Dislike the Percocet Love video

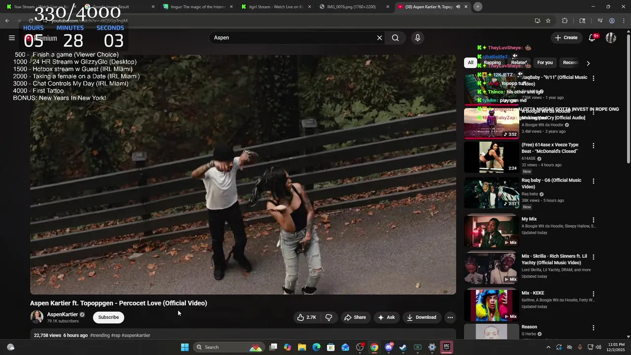(329, 318)
